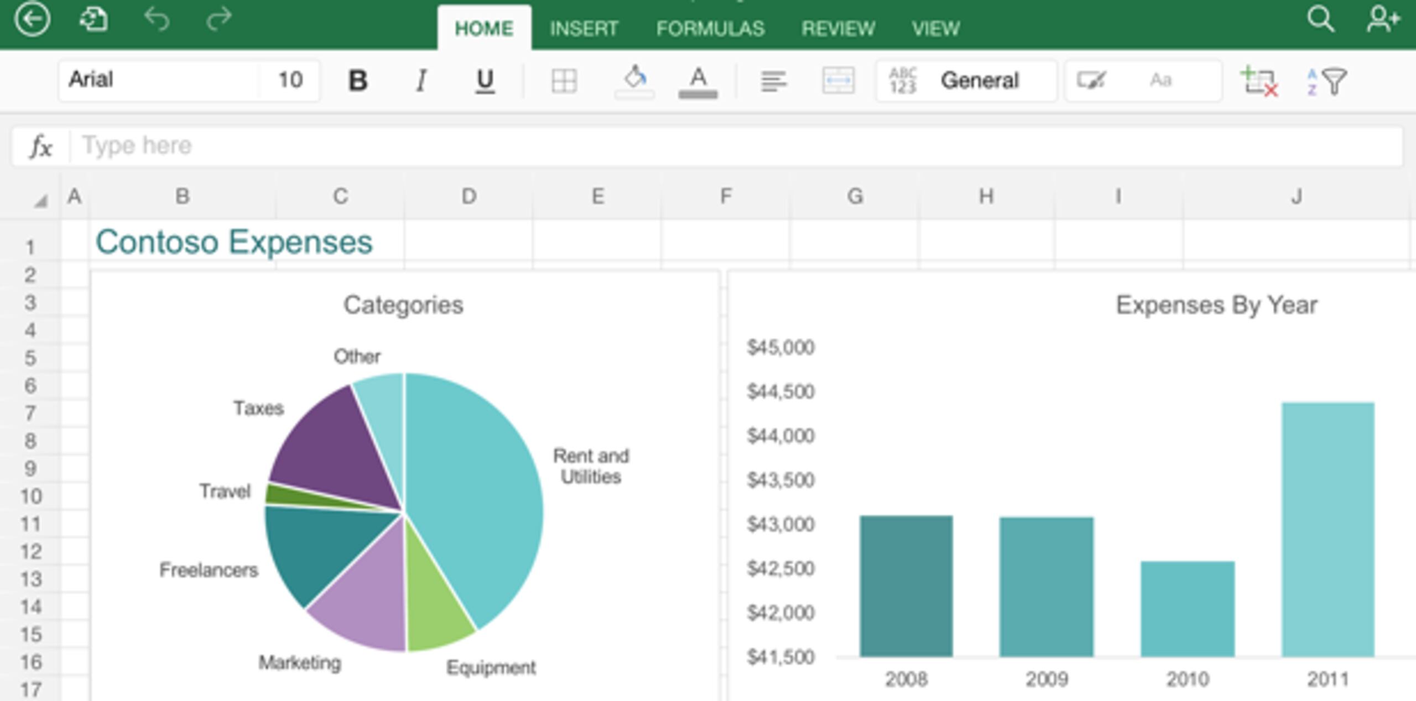Screen dimensions: 1416x701
Task: Select row 16 header
Action: pos(30,662)
